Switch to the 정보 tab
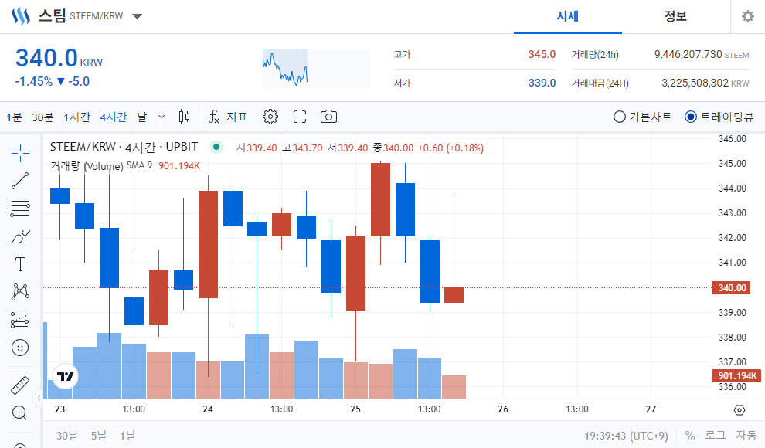 [675, 16]
